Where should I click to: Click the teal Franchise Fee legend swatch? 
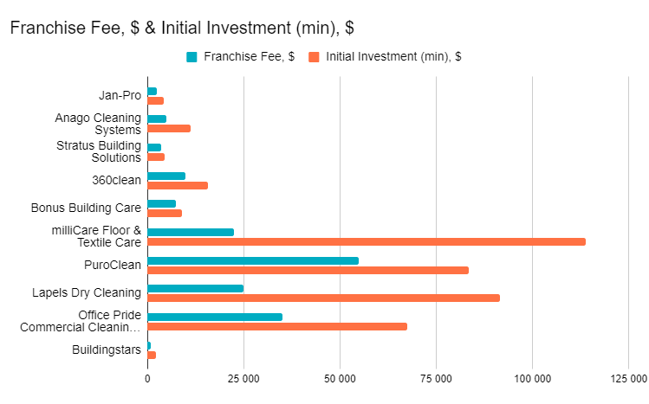point(191,57)
